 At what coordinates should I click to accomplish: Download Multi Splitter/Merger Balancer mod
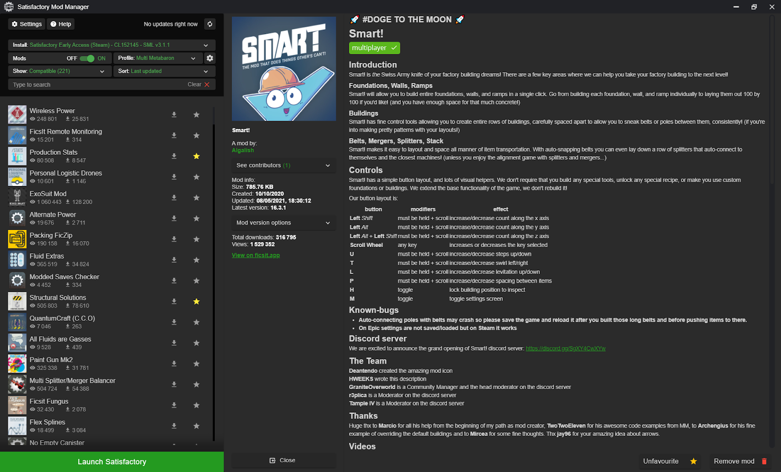pos(174,384)
